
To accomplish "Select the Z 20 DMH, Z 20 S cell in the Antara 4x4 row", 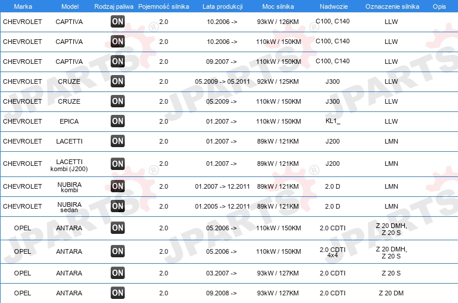I will click(x=391, y=253).
